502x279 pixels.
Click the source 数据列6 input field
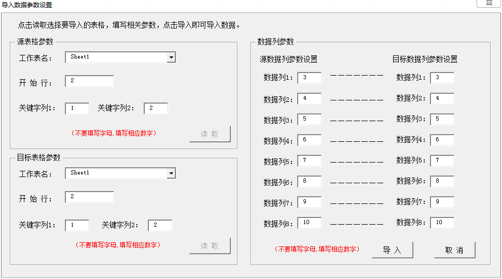(x=309, y=182)
